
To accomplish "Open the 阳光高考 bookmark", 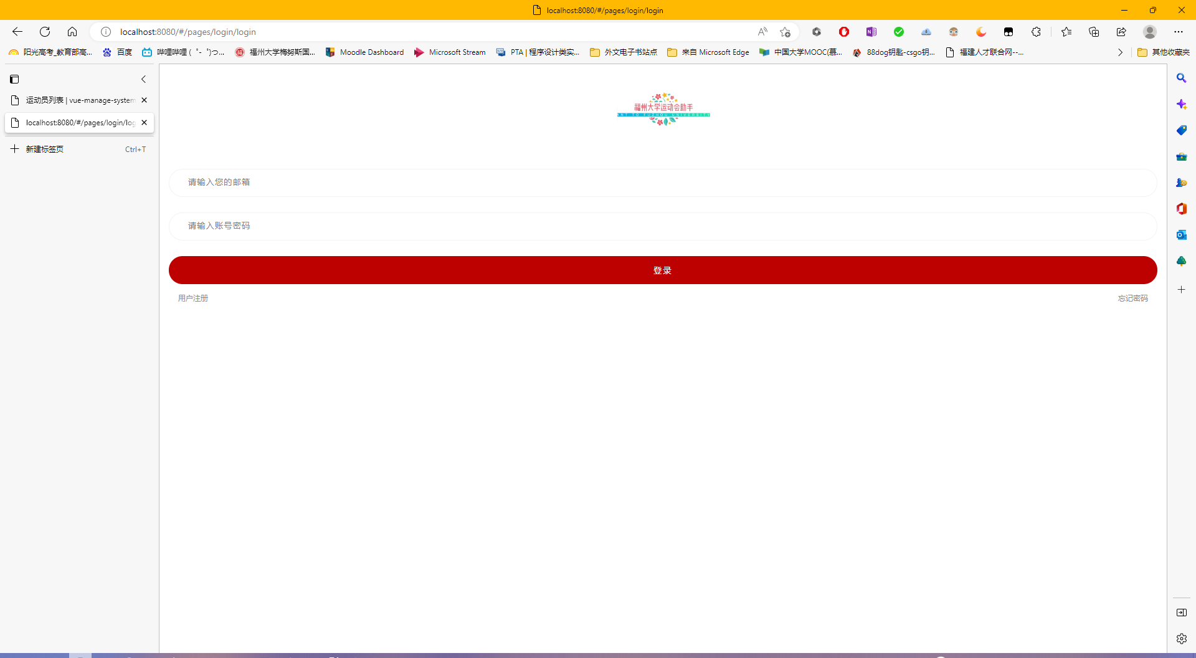I will (50, 52).
